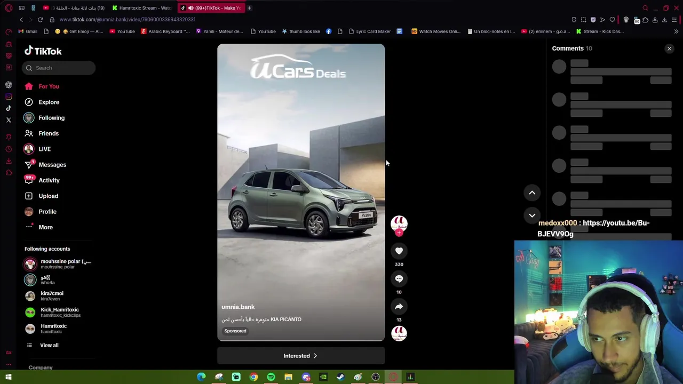Expand the More menu in the sidebar
The height and width of the screenshot is (384, 683).
click(x=39, y=227)
